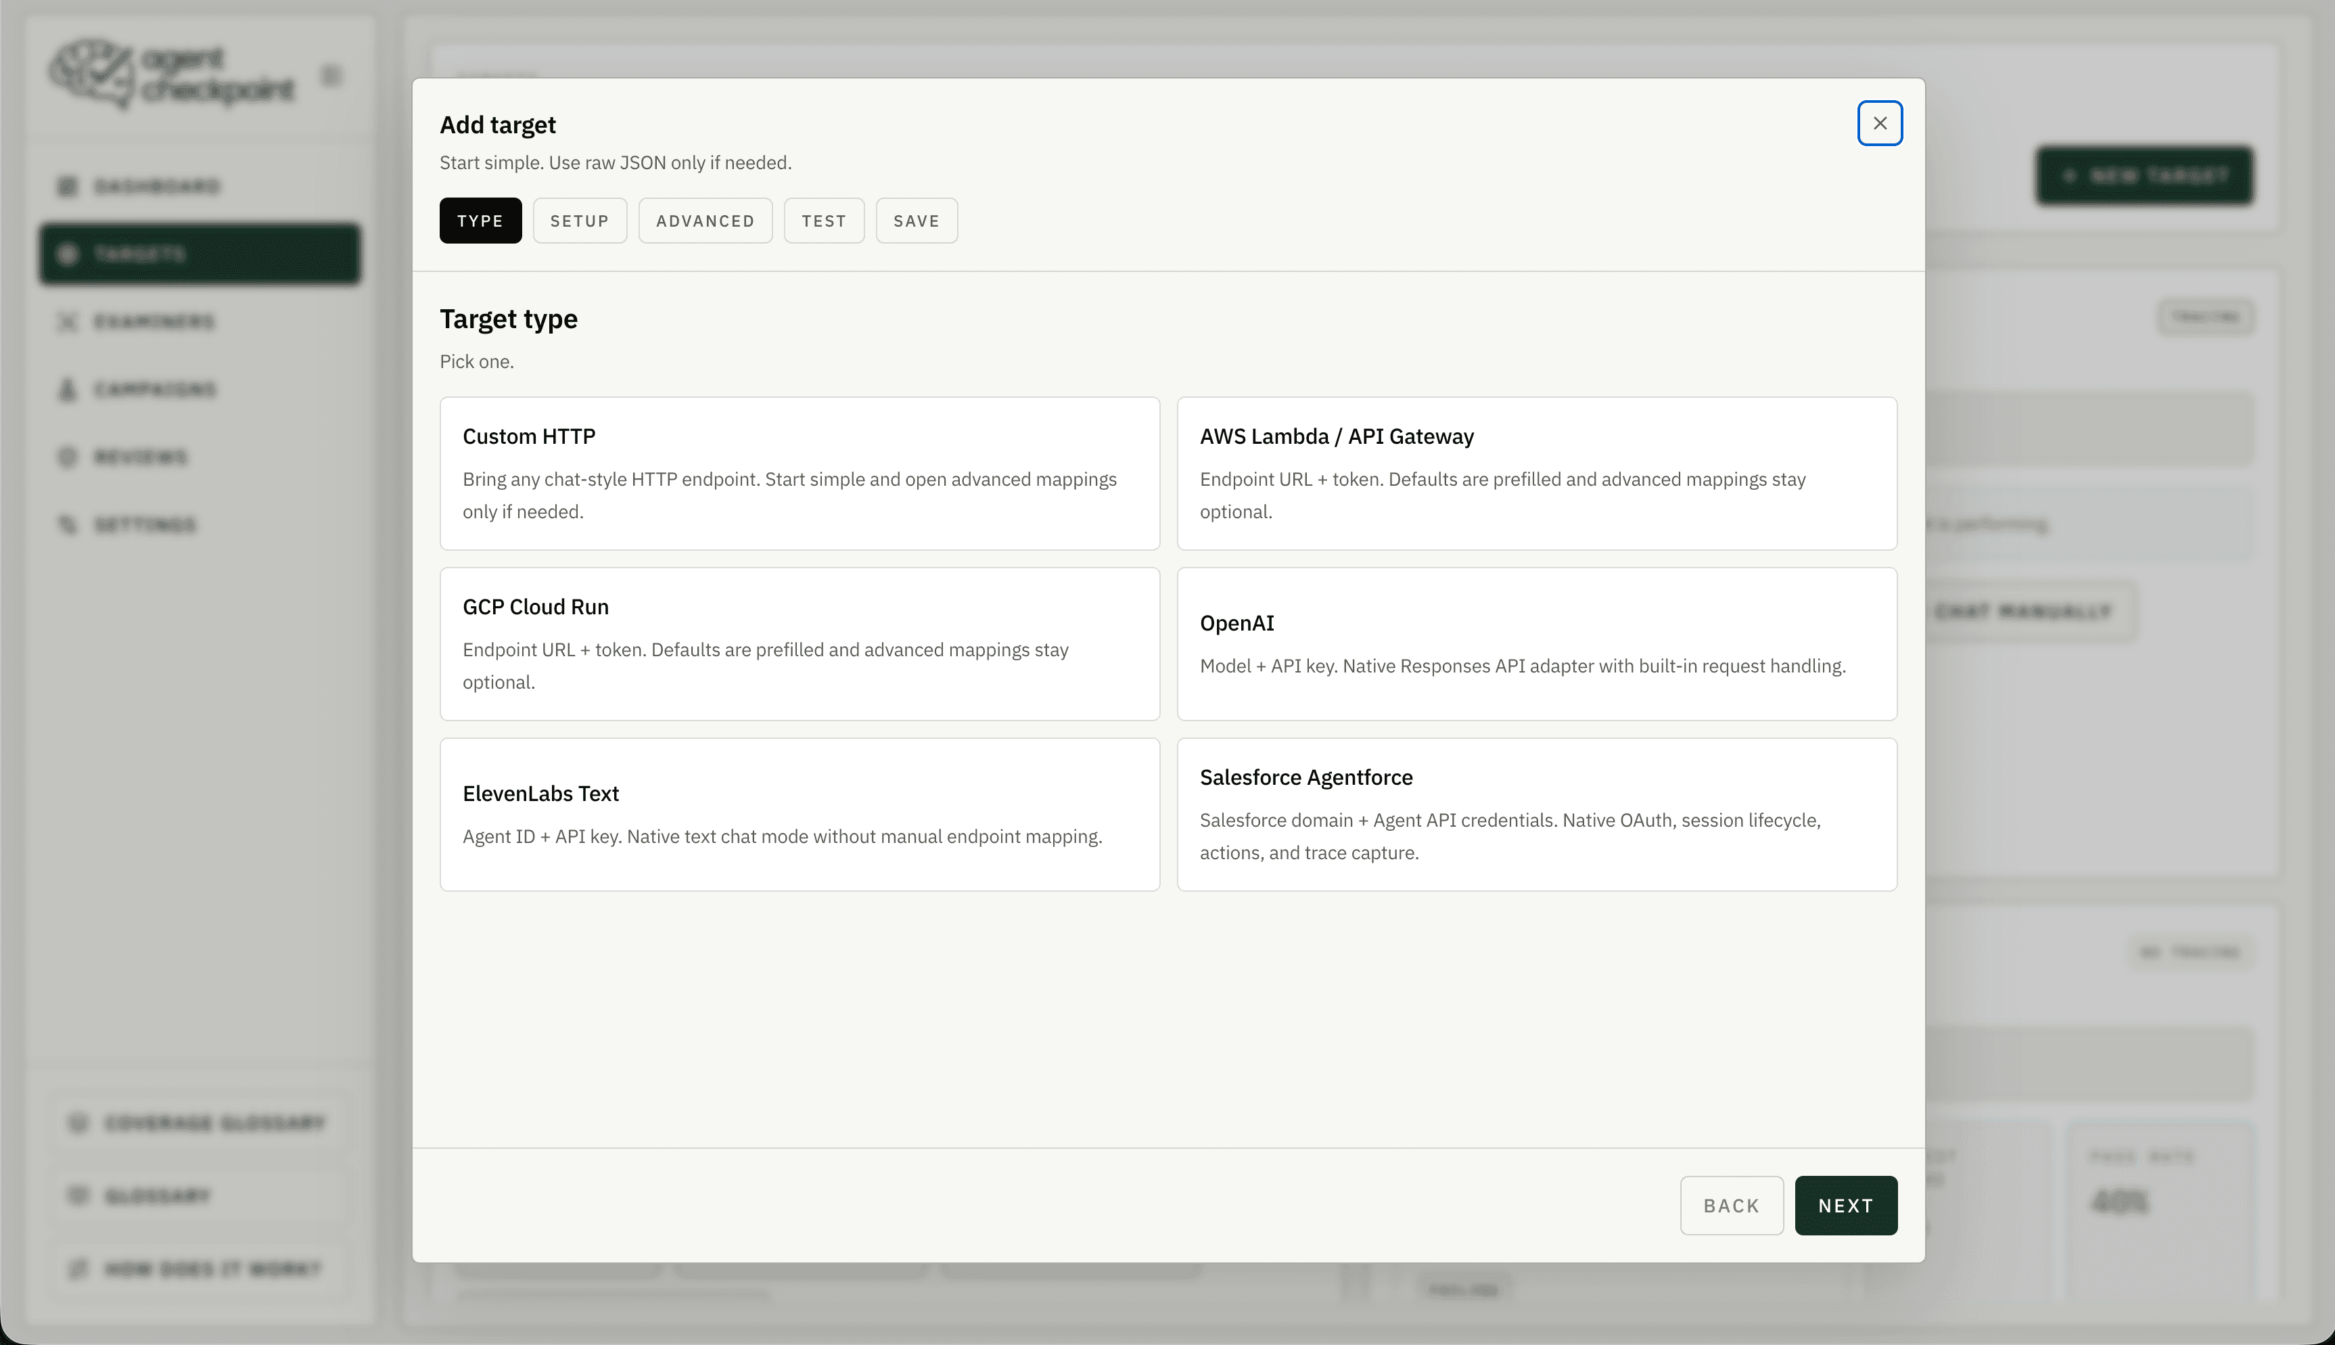Open How does it work link
This screenshot has width=2335, height=1345.
pos(200,1269)
